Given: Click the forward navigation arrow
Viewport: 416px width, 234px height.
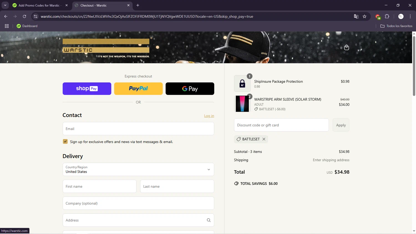Looking at the screenshot, I should 15,16.
